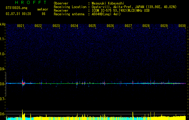Click time marker 0028
189x120 pixels.
(x=146, y=26)
